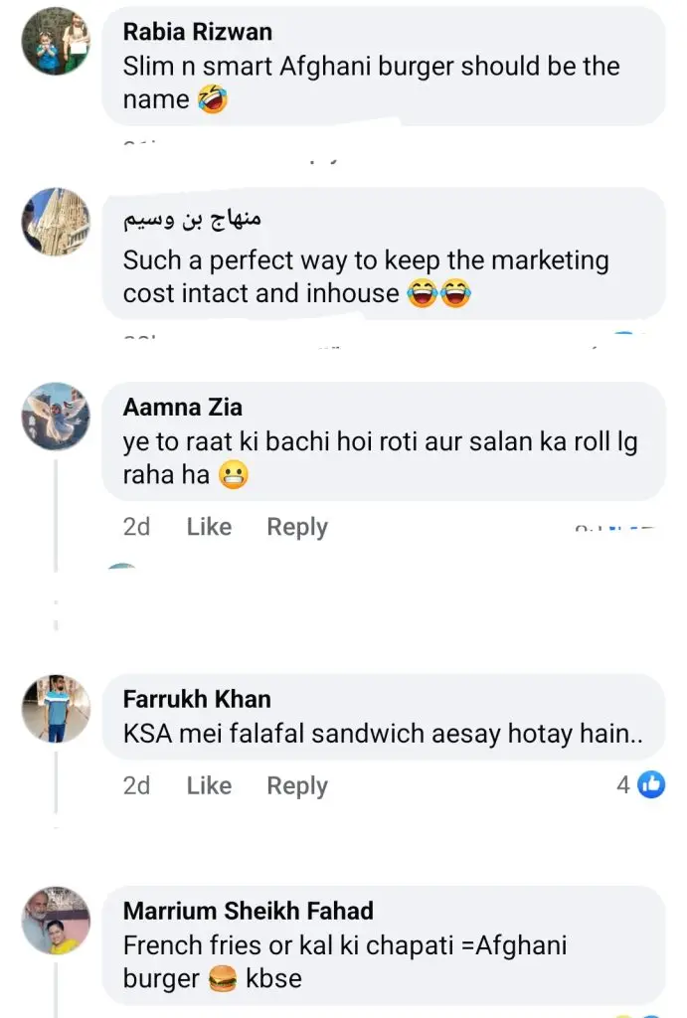Viewport: 687px width, 1018px height.
Task: Open Farrukh Khan's profile picture
Action: (x=56, y=709)
